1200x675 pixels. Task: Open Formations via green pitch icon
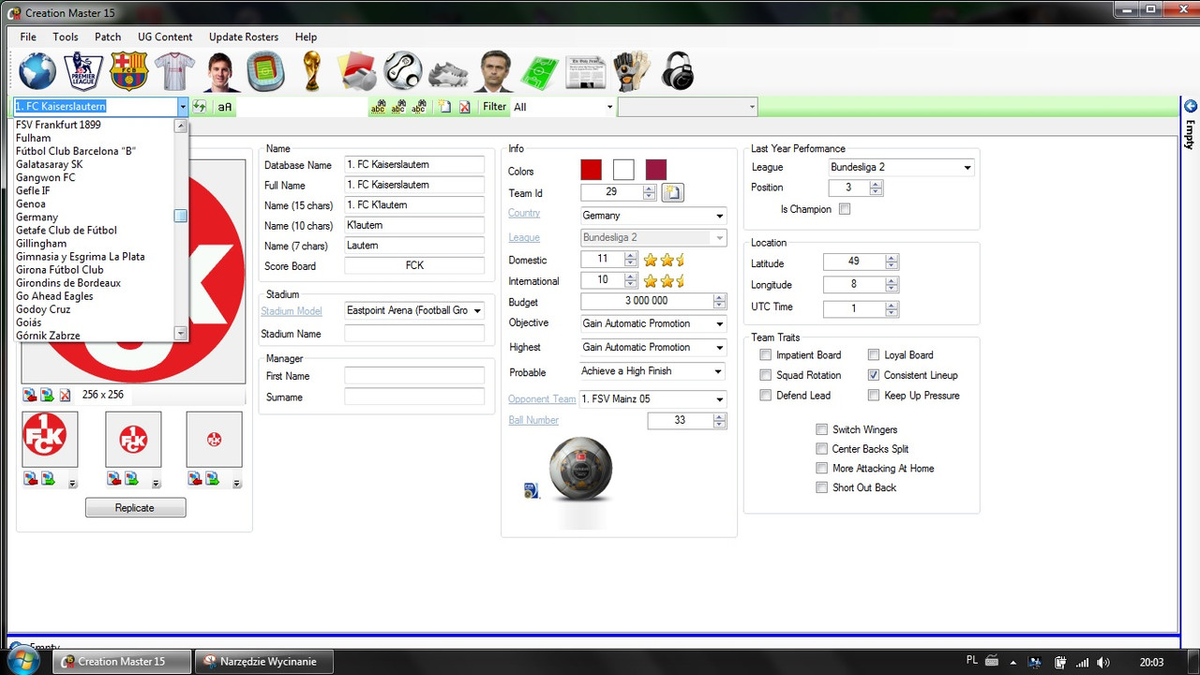[x=540, y=72]
